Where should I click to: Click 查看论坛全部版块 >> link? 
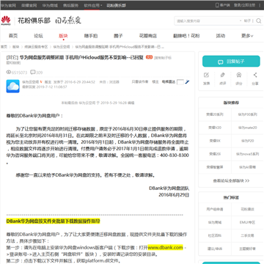pyautogui.click(x=231, y=181)
